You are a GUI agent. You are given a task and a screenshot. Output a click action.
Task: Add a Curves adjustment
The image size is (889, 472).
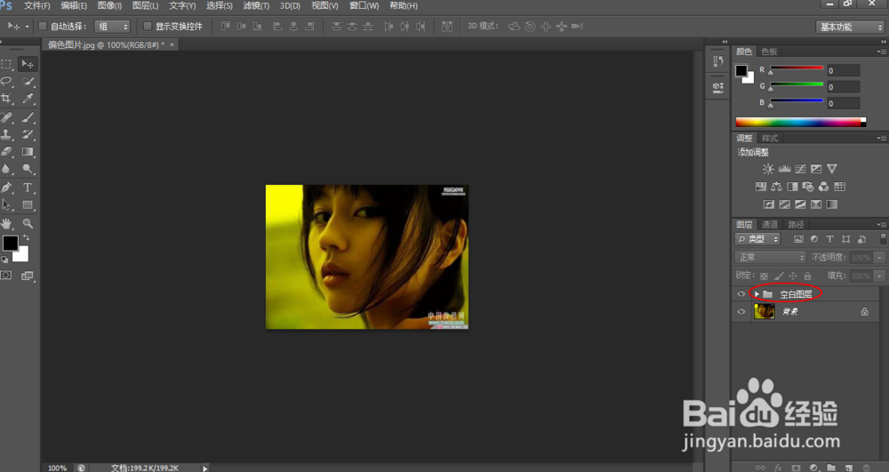[x=800, y=169]
